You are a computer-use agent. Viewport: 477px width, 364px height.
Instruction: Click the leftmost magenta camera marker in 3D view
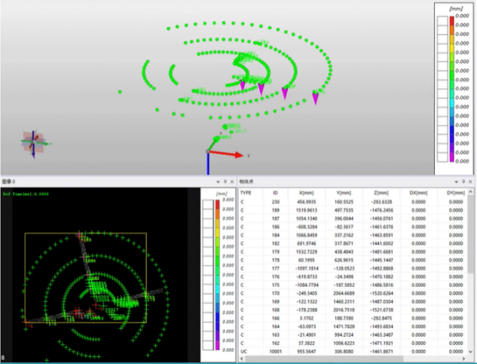242,85
